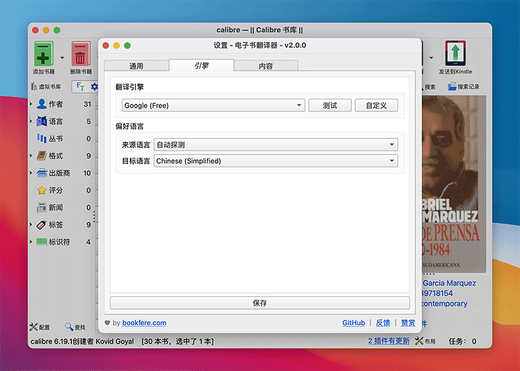Expand the 标识符 tree node

coord(31,242)
